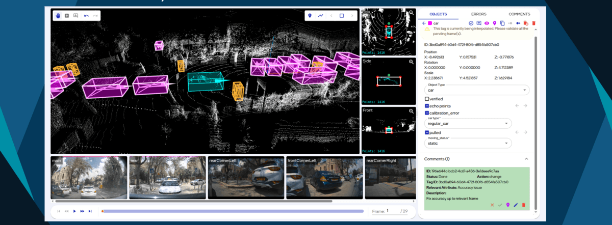Reject the comment with red X
The image size is (612, 225).
[492, 205]
